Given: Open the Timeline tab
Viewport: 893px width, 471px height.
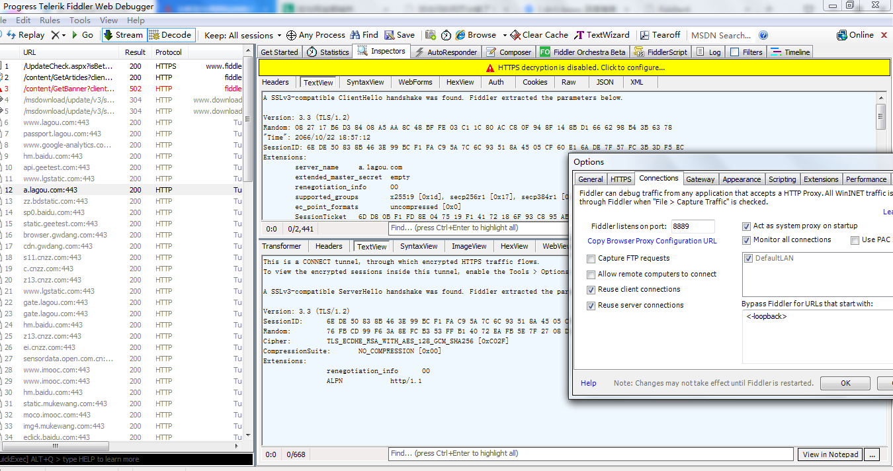Looking at the screenshot, I should tap(791, 52).
